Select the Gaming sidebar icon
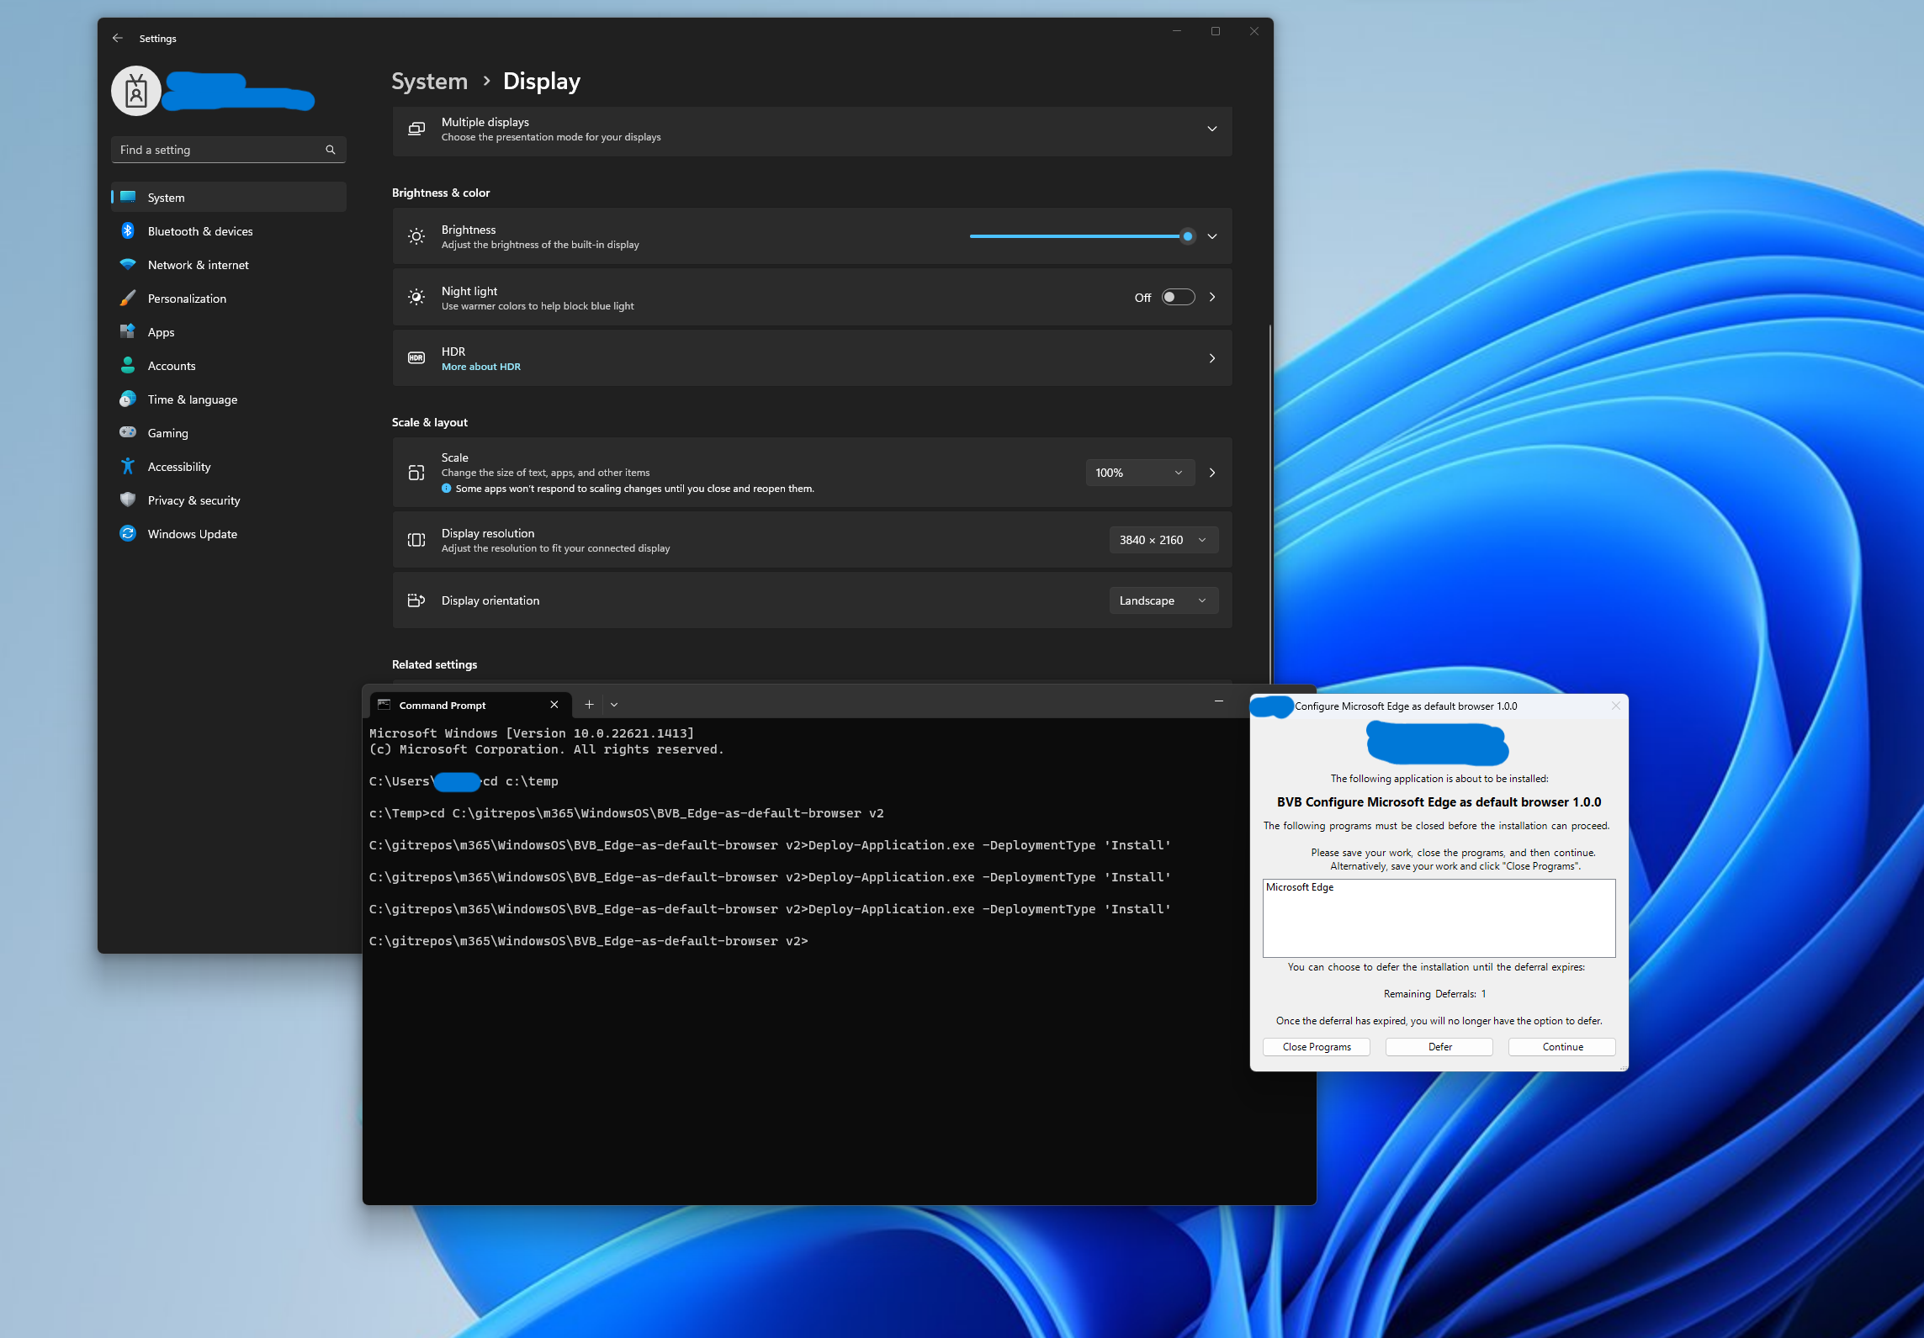Screen dimensions: 1924x1338 (127, 432)
